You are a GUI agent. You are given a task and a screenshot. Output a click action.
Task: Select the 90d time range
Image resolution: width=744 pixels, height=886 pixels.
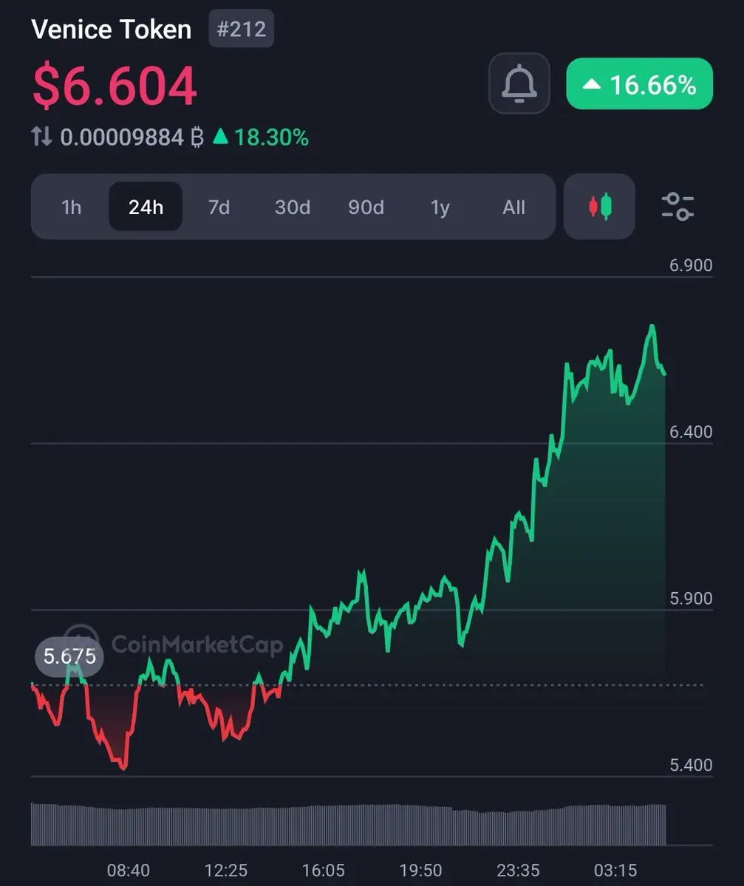click(x=366, y=207)
